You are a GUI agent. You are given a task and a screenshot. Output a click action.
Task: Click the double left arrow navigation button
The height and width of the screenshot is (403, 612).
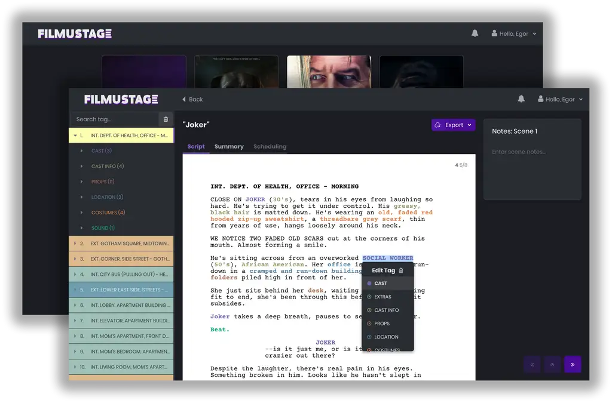pyautogui.click(x=533, y=365)
